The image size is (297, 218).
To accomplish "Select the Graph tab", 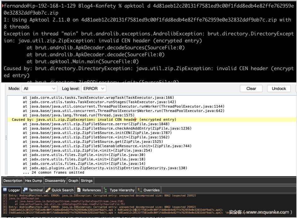I will [73, 181].
